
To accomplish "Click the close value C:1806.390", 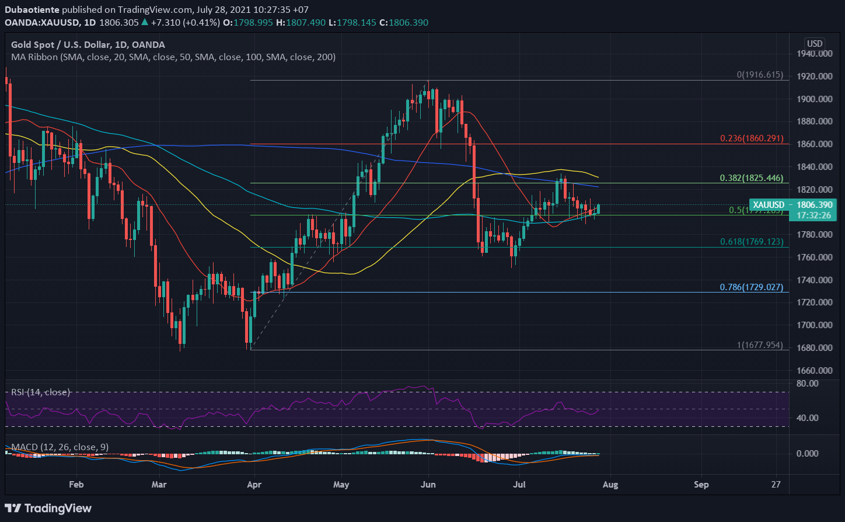I will point(404,22).
